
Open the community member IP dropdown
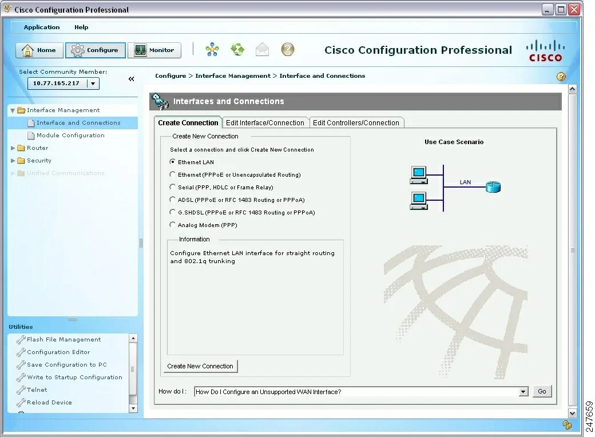[93, 84]
